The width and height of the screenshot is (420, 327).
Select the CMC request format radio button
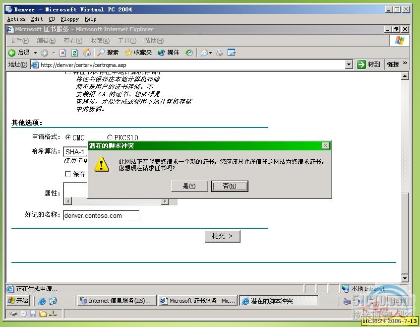coord(68,137)
